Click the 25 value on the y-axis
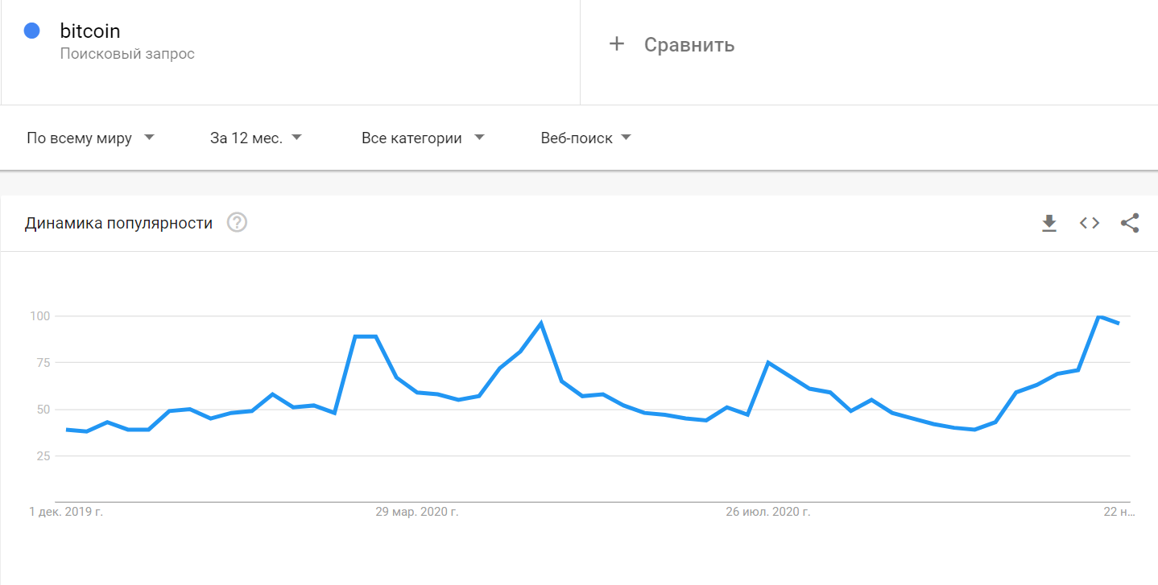This screenshot has width=1158, height=585. 43,456
